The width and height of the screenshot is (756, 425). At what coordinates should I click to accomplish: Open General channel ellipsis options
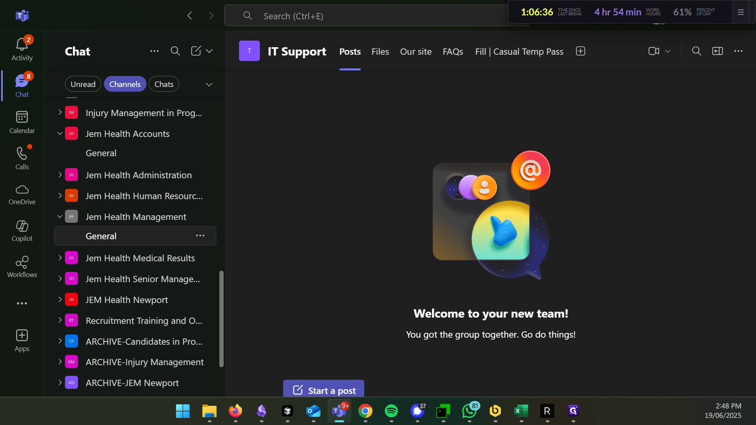pos(200,236)
